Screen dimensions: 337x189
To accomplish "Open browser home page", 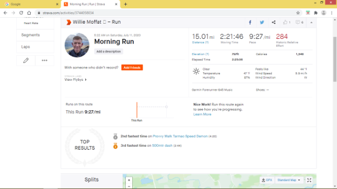I will coord(29,13).
